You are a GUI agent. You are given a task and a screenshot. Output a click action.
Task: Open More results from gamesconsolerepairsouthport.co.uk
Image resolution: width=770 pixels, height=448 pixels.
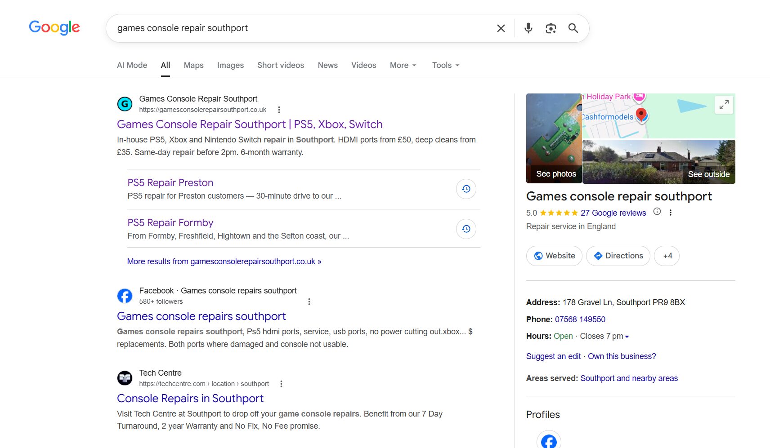(224, 262)
